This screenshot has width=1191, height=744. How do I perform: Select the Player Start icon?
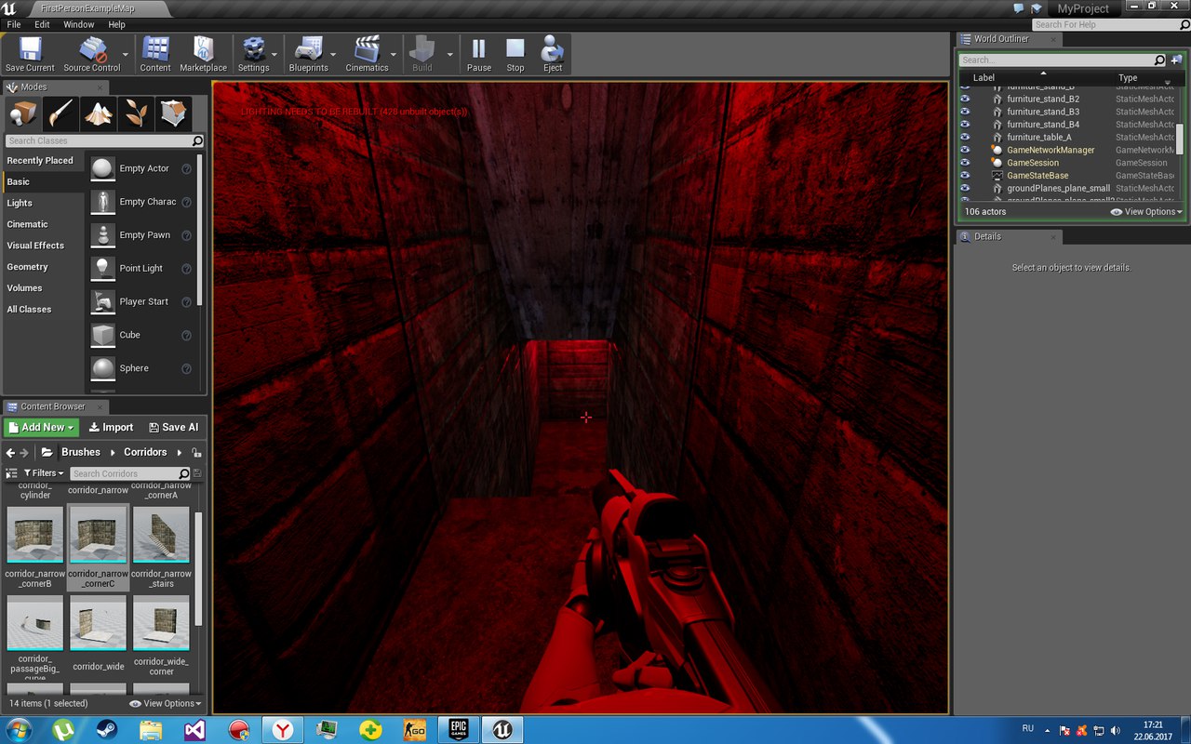click(102, 301)
